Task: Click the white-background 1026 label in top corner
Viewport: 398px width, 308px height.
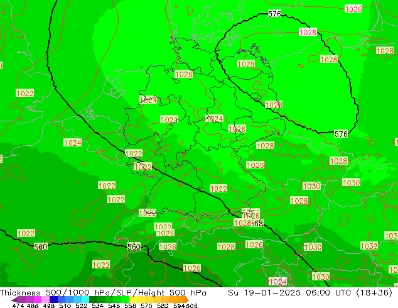Action: (x=353, y=9)
